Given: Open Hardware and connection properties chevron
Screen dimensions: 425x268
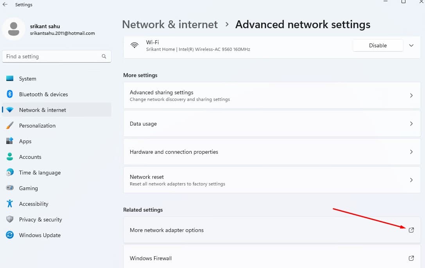Looking at the screenshot, I should [x=411, y=152].
